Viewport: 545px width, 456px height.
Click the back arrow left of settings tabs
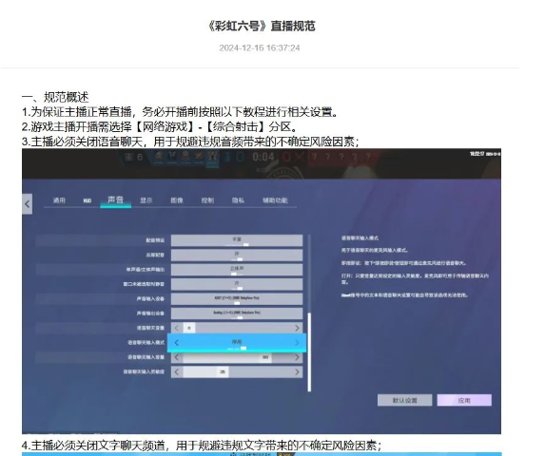28,204
